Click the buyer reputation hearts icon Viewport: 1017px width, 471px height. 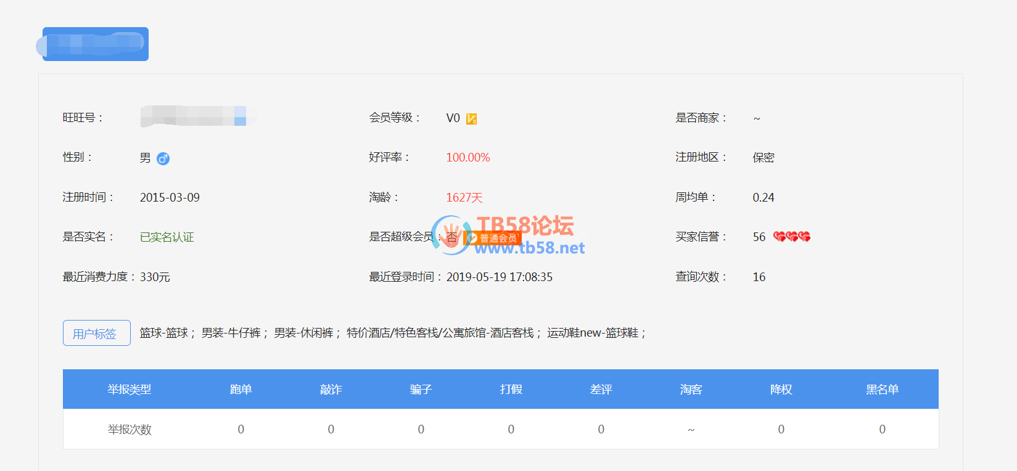791,237
